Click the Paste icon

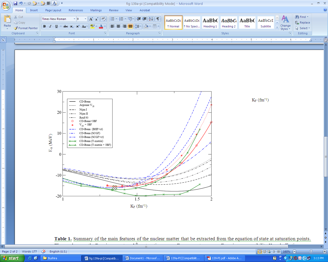click(7, 20)
